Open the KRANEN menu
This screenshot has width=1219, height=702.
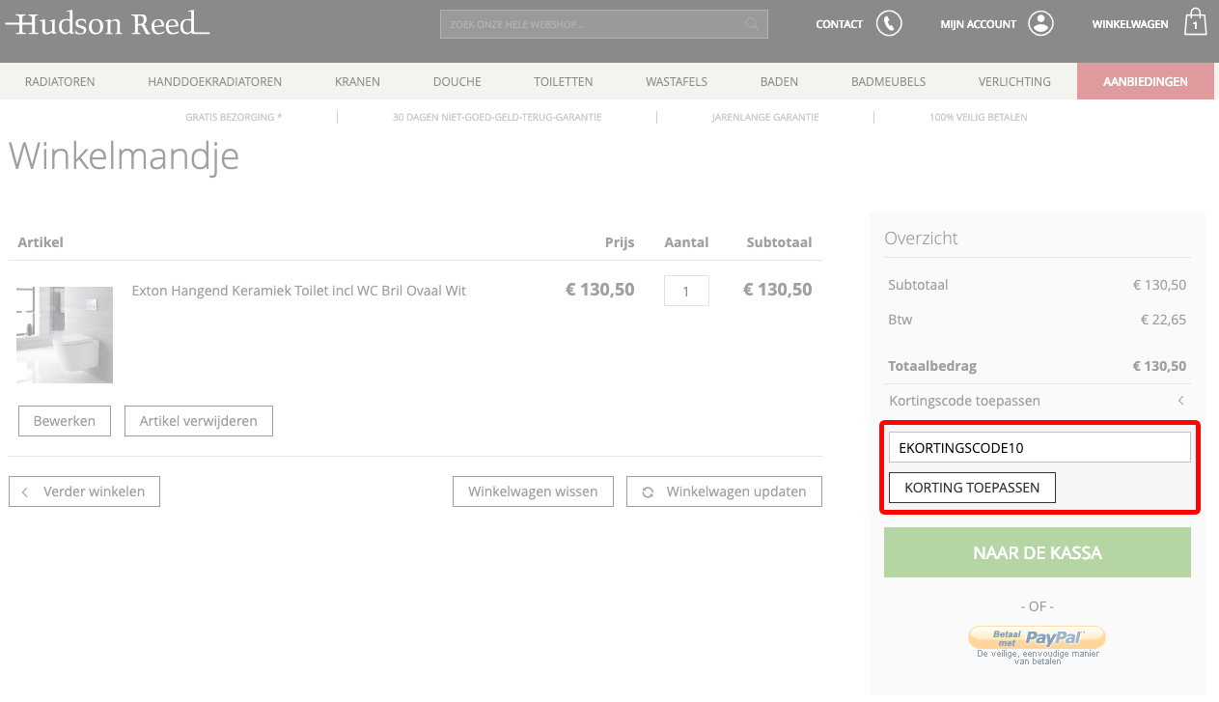[357, 81]
